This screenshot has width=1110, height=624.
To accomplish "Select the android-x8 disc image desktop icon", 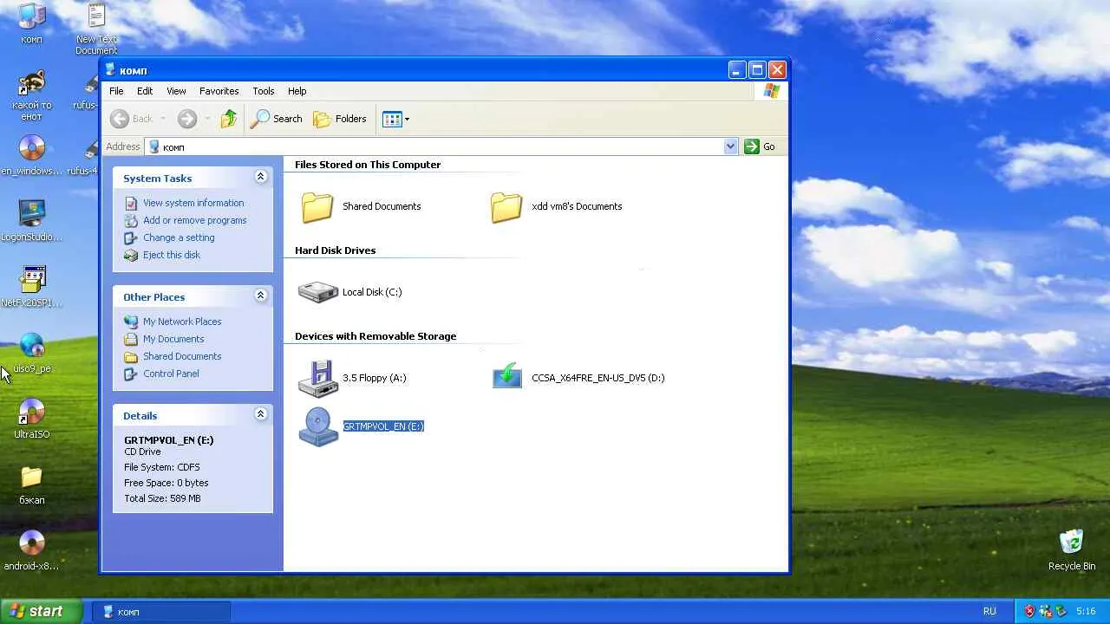I will click(x=32, y=551).
